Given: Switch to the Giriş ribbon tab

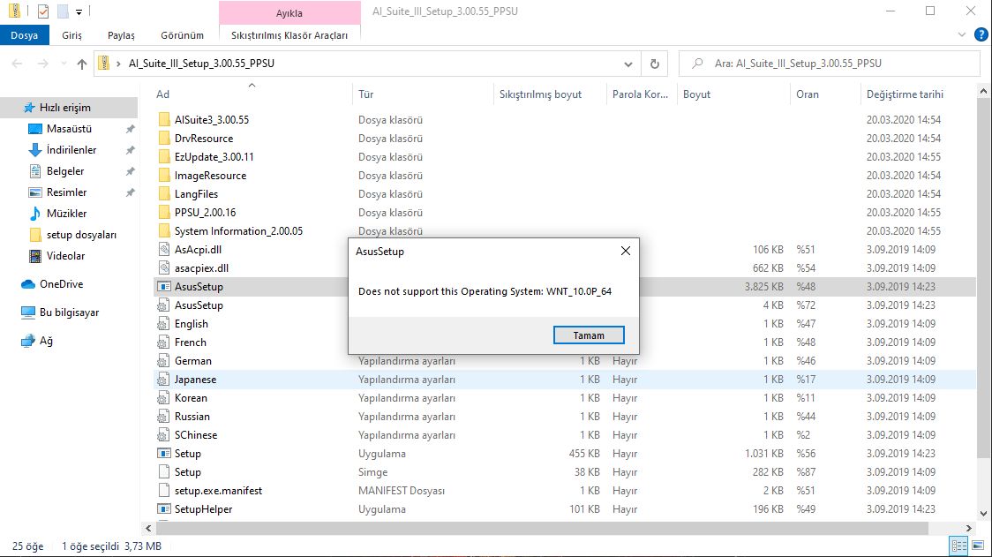Looking at the screenshot, I should click(x=71, y=35).
